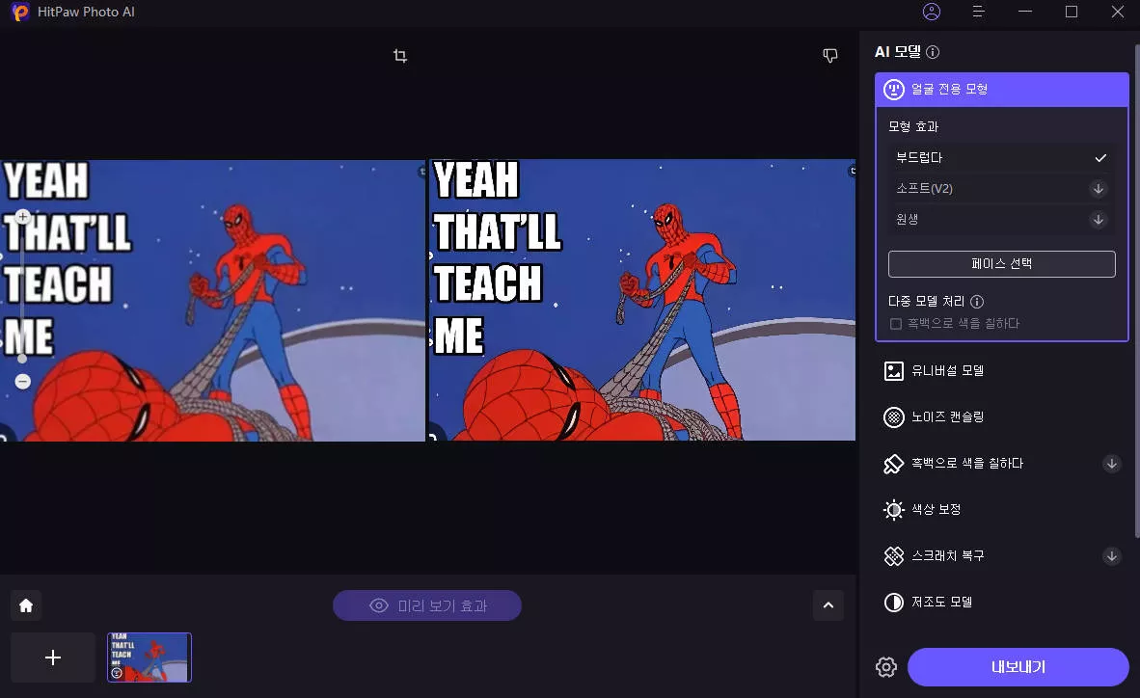Viewport: 1140px width, 698px height.
Task: Click the 내보내기 export button
Action: [1018, 667]
